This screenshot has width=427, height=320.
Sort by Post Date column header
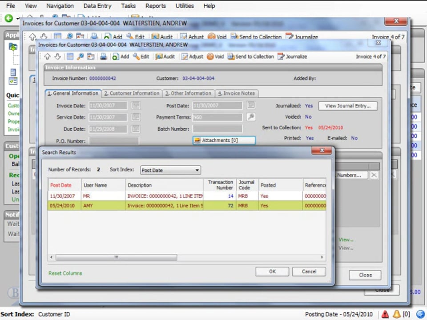[64, 185]
